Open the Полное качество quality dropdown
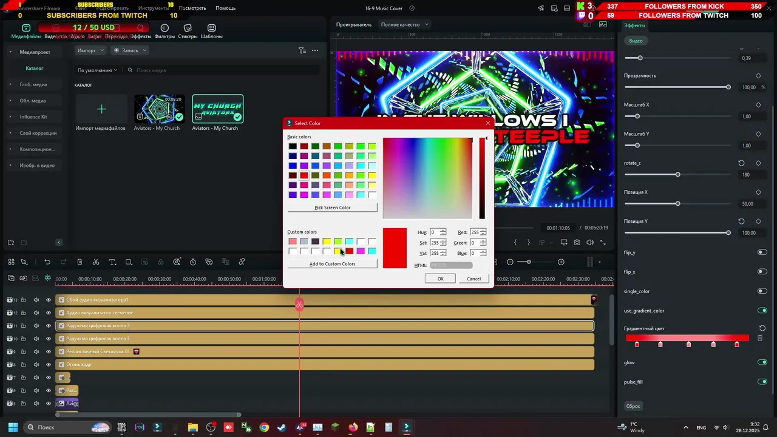Image resolution: width=777 pixels, height=437 pixels. (x=405, y=25)
